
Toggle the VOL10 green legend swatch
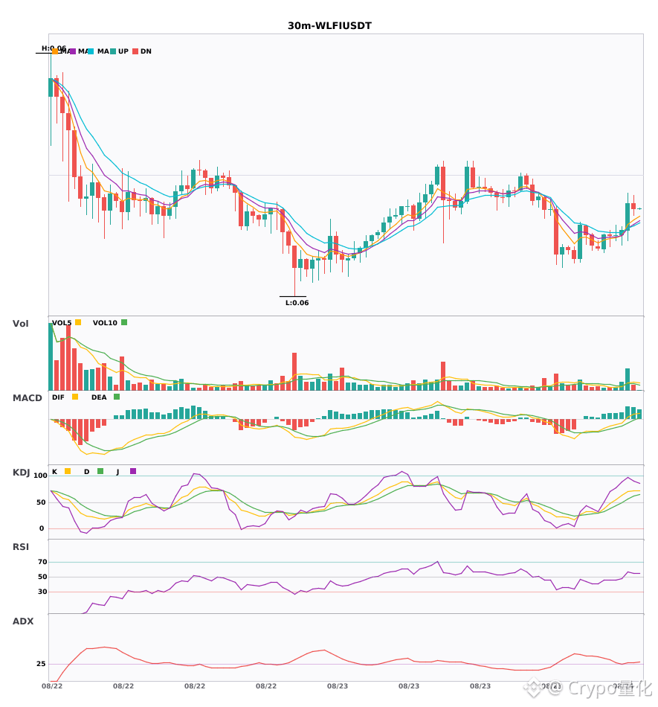point(124,322)
